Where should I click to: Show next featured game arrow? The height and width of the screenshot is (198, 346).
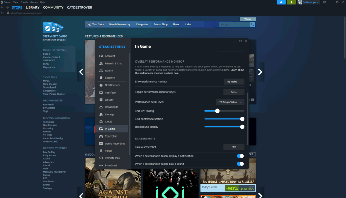pyautogui.click(x=260, y=72)
